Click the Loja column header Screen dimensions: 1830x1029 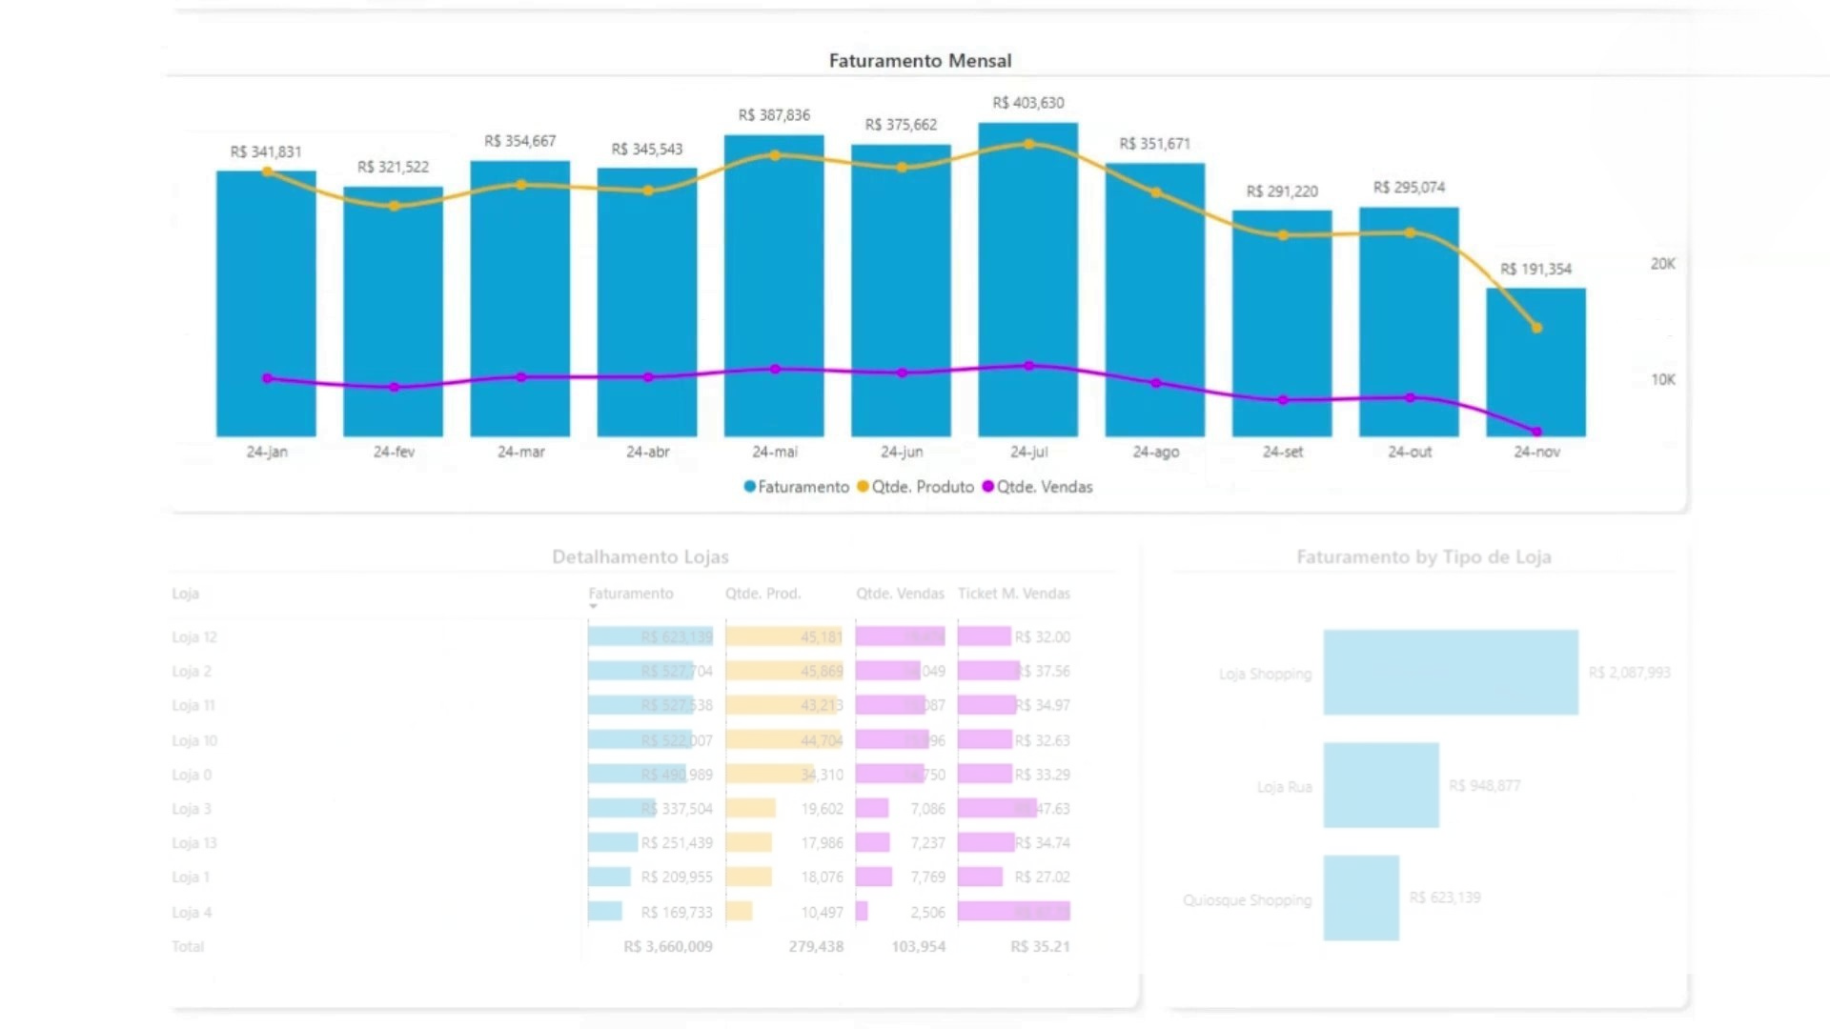(185, 594)
